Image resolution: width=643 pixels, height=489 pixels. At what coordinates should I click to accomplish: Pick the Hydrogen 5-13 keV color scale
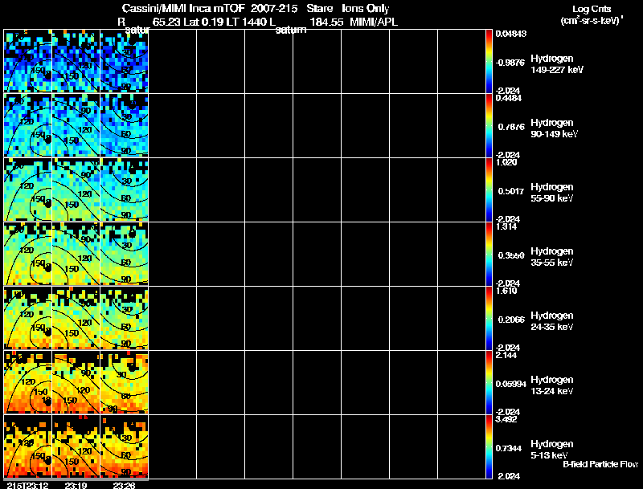coord(489,446)
